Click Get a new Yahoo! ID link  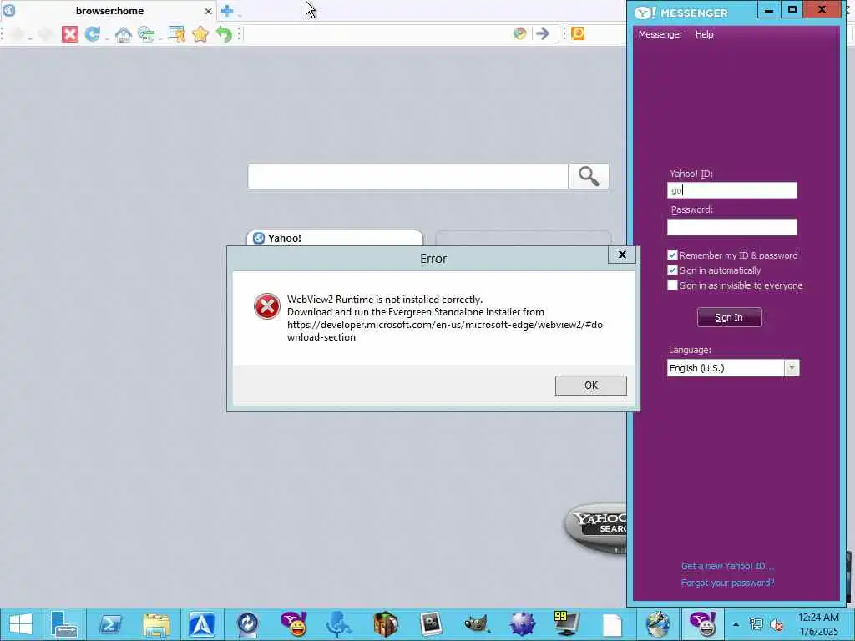click(727, 566)
